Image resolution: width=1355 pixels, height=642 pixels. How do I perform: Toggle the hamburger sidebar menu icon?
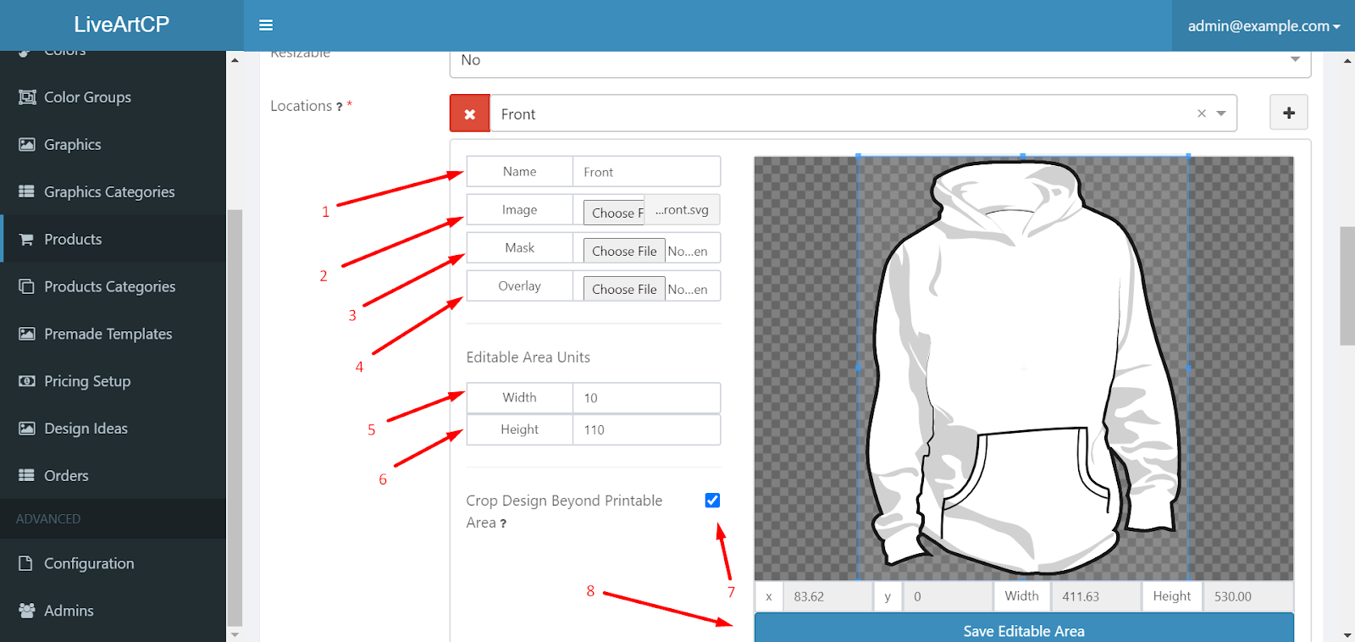[266, 25]
